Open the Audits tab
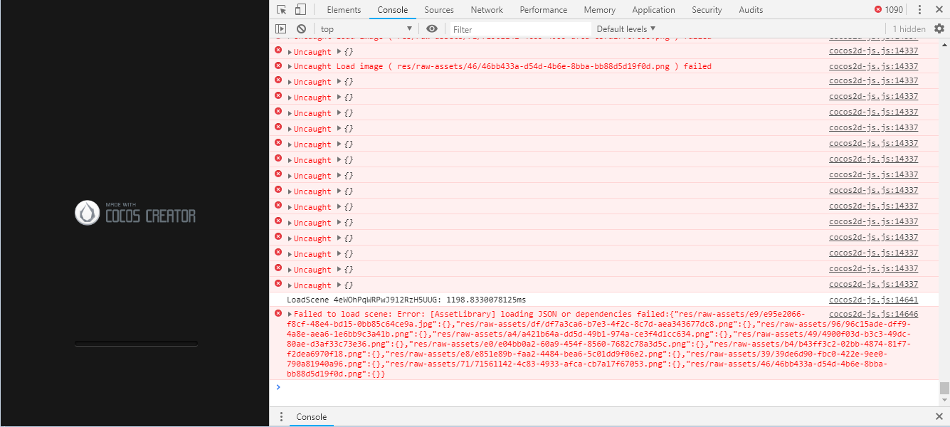 click(751, 10)
